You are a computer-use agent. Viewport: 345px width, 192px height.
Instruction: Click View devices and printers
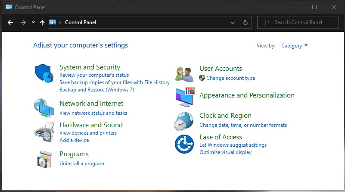(88, 133)
